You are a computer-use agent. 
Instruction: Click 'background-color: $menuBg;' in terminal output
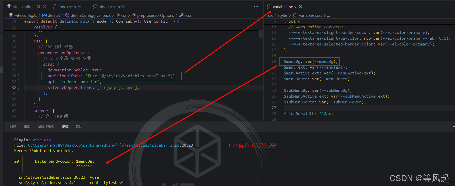(x=64, y=161)
